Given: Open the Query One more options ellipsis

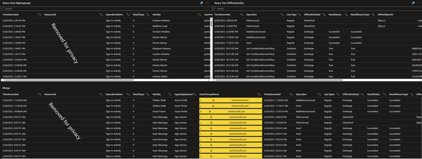Looking at the screenshot, I should (x=207, y=3).
